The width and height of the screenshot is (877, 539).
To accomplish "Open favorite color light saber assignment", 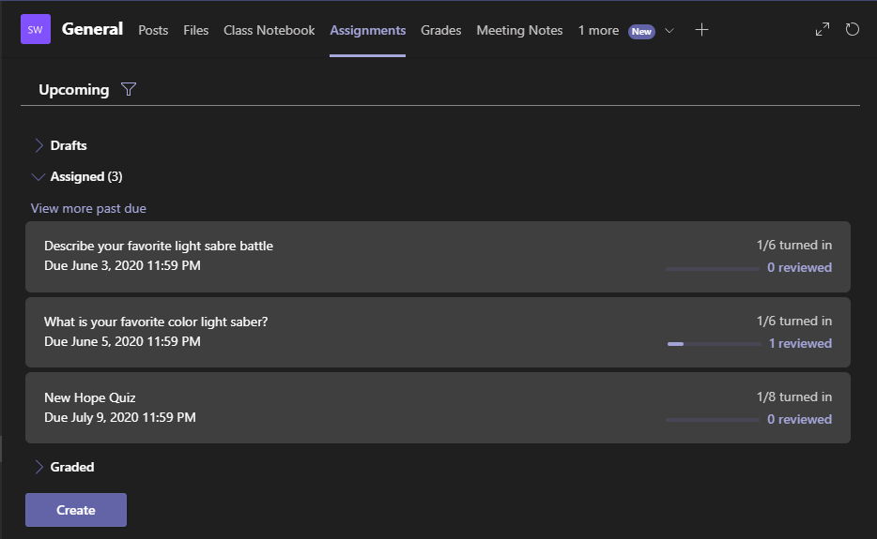I will tap(156, 322).
